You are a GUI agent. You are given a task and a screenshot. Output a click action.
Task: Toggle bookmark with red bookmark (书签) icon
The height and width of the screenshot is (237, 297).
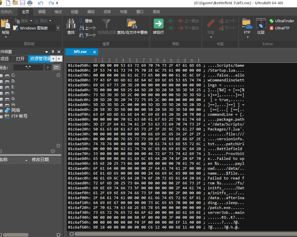(x=211, y=24)
